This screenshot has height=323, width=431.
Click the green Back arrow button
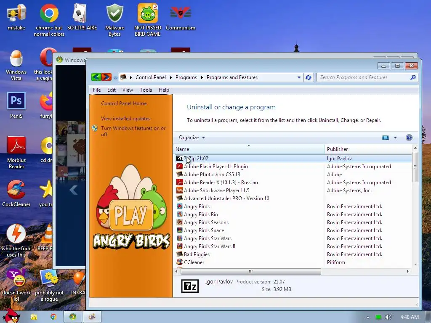pyautogui.click(x=96, y=77)
